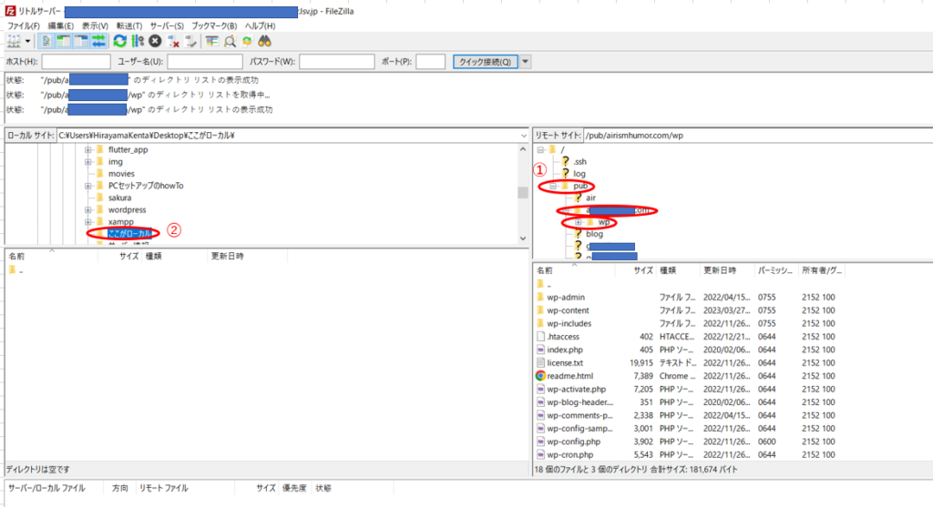Expand the img local folder

coord(88,162)
